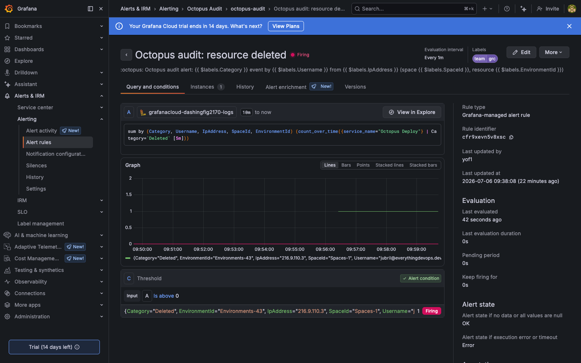
Task: Select the Stacked lines graph style
Action: [x=389, y=165]
